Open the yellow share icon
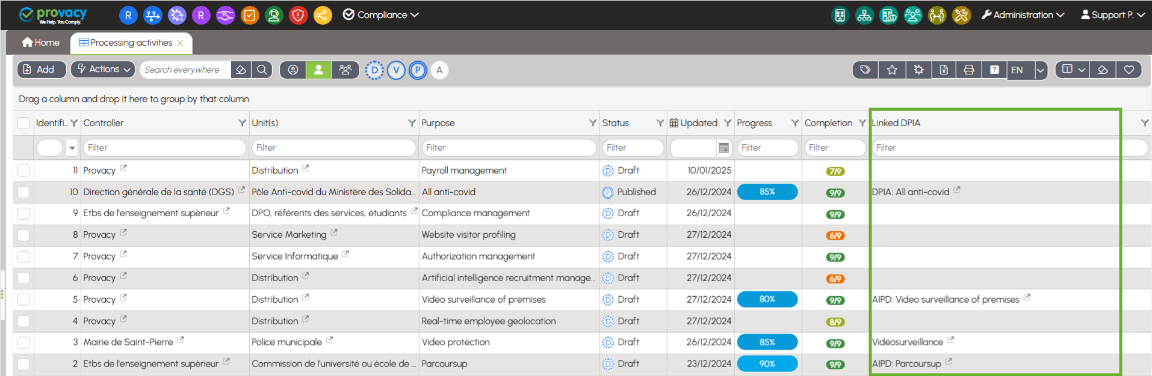1152x376 pixels. point(323,15)
